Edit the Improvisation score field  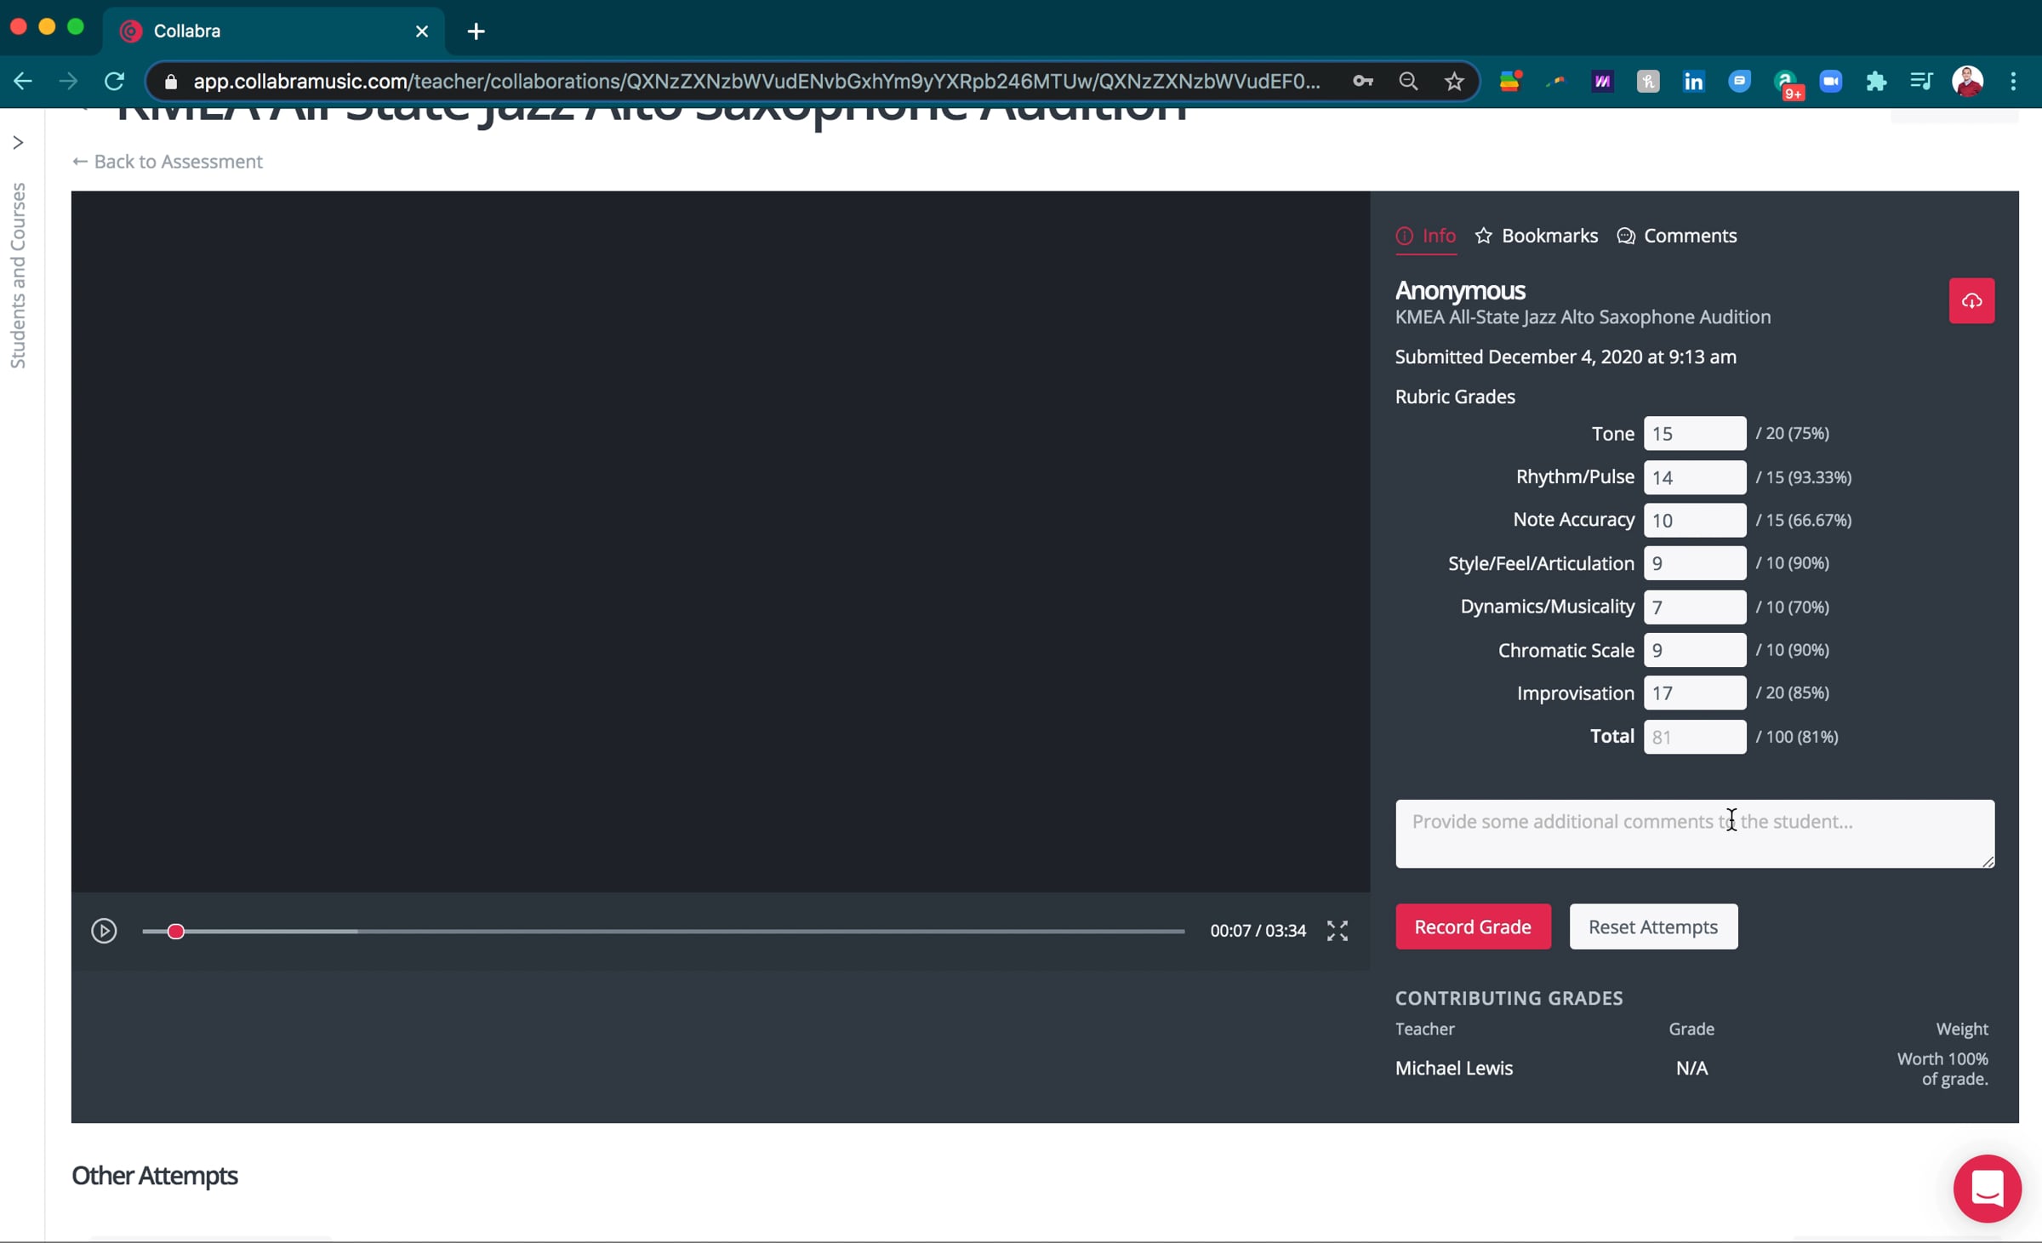1693,693
